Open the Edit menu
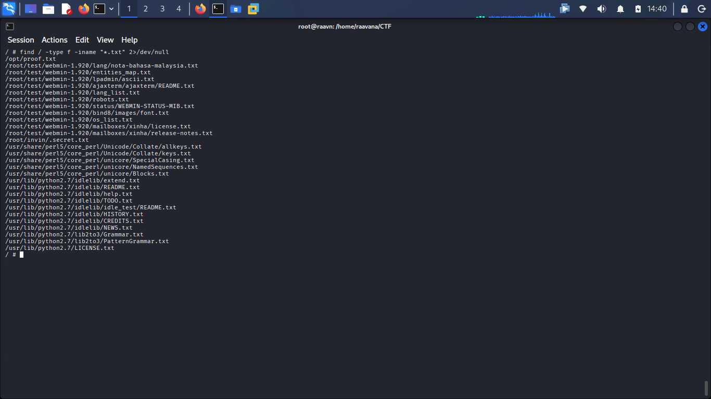Image resolution: width=711 pixels, height=399 pixels. 82,40
